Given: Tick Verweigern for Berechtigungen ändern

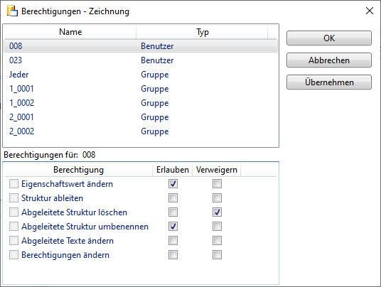Looking at the screenshot, I should tap(217, 255).
